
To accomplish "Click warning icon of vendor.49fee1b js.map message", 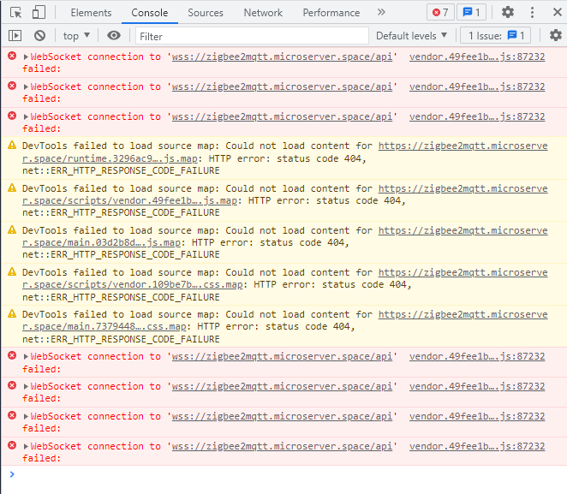I will (12, 187).
